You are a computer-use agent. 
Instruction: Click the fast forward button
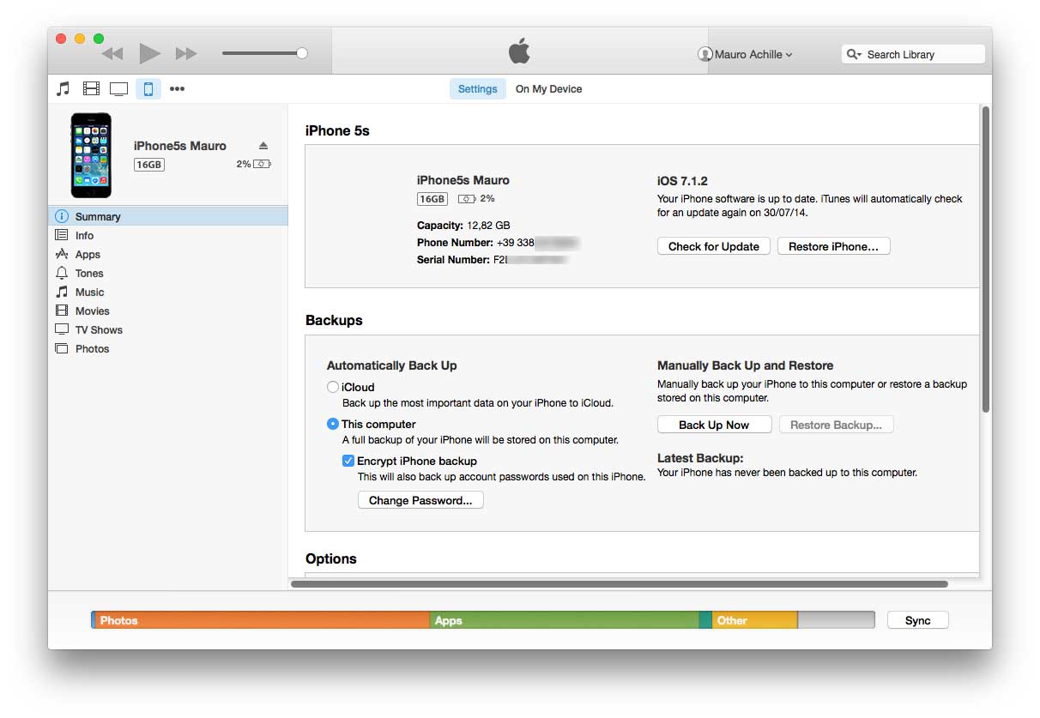(186, 53)
